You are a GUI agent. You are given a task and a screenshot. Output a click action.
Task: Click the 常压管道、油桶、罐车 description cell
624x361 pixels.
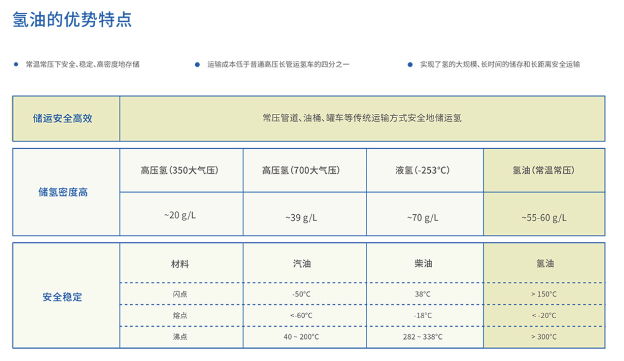click(x=362, y=118)
